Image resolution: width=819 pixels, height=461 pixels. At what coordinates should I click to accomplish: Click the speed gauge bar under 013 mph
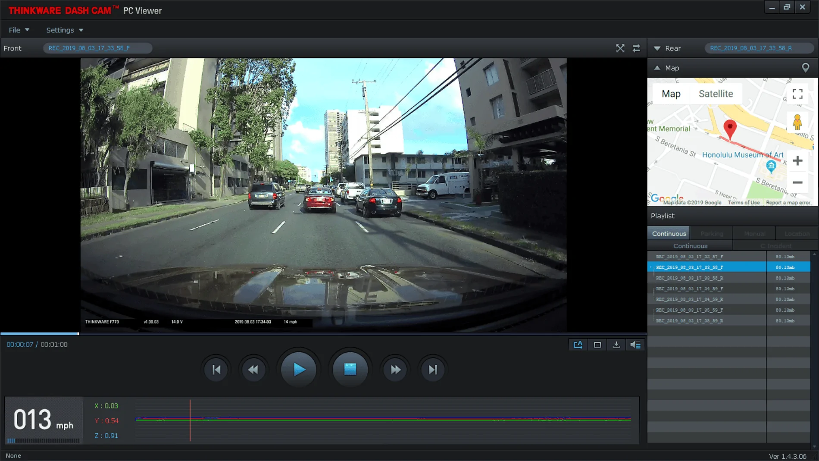pos(43,441)
